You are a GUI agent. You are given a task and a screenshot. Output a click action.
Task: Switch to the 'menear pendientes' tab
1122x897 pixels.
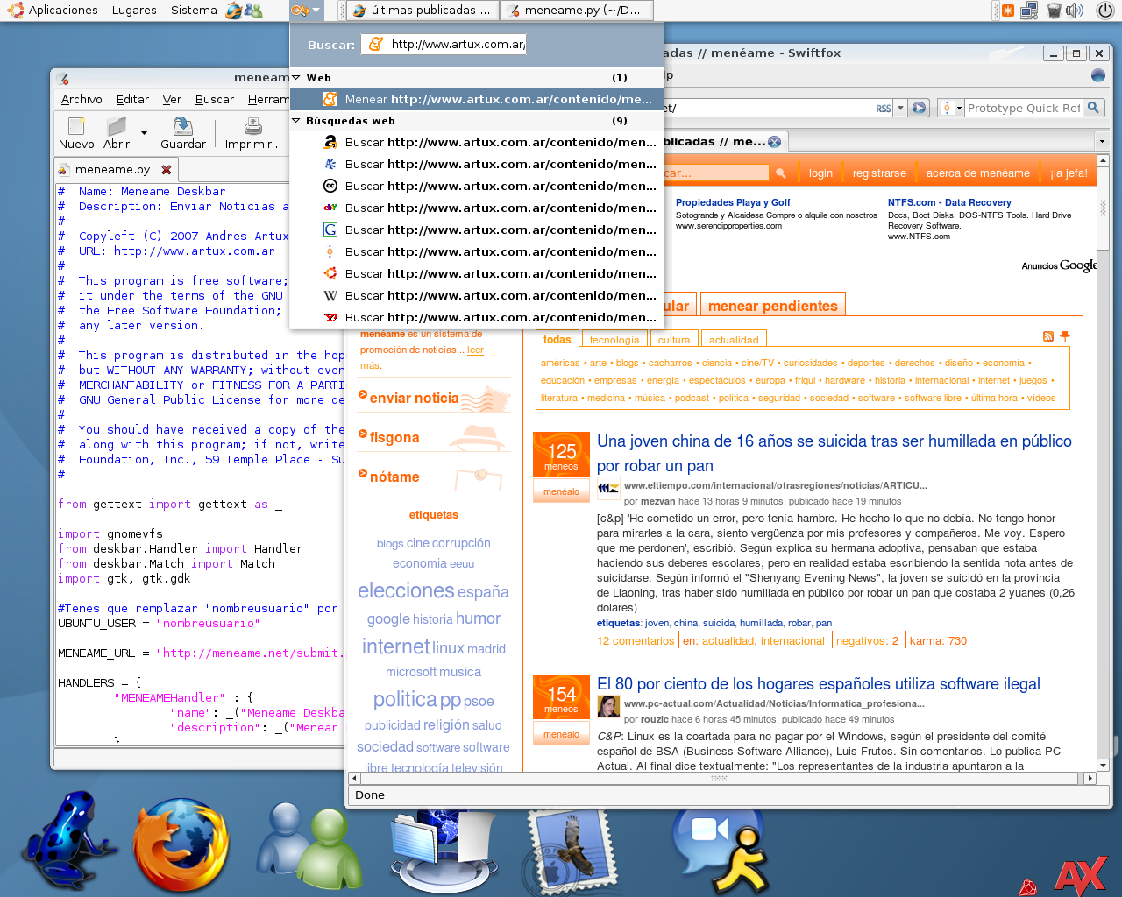772,306
